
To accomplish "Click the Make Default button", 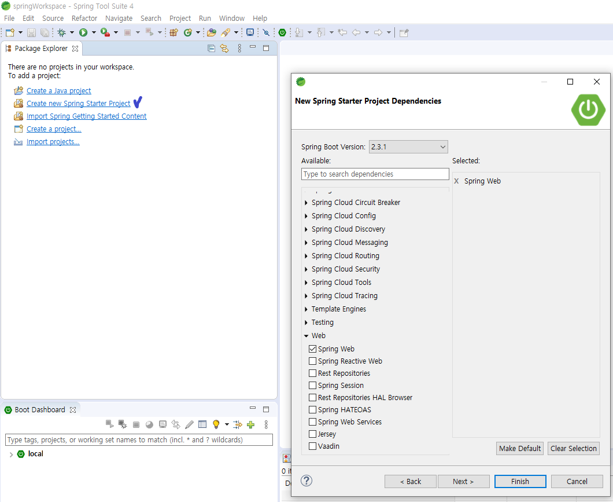I will (x=519, y=448).
